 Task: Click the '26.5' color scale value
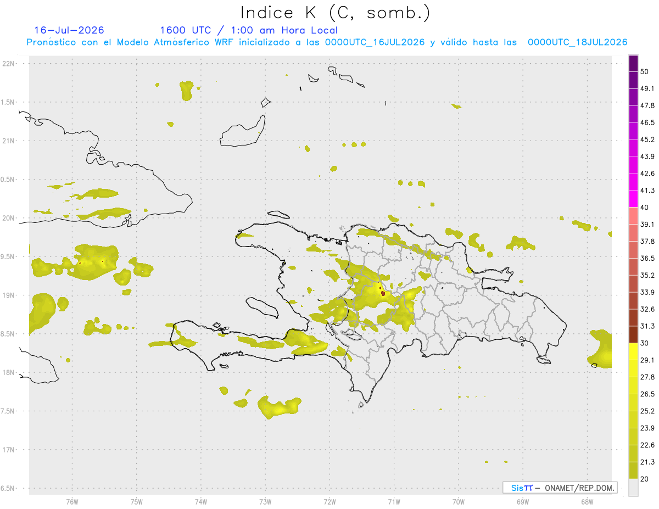[647, 394]
